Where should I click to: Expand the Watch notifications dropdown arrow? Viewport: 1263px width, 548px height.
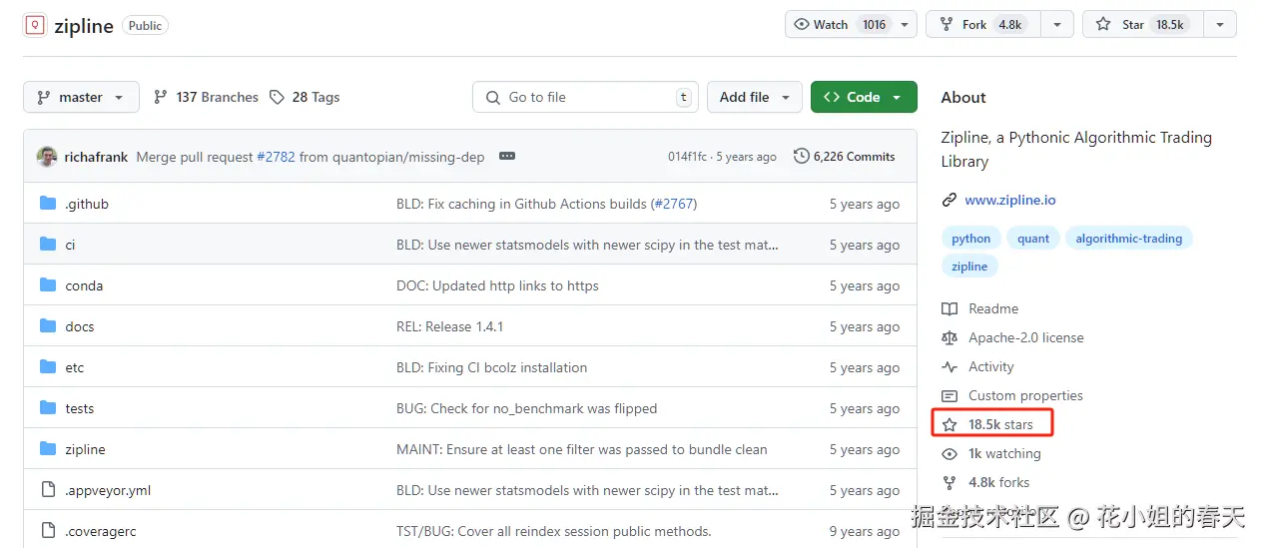(905, 25)
